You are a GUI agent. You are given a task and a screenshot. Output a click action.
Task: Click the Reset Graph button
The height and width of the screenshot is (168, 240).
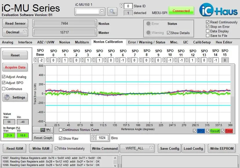43,137
